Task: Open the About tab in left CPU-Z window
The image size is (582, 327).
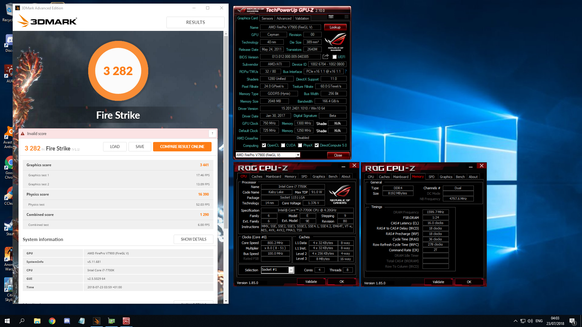Action: click(346, 177)
